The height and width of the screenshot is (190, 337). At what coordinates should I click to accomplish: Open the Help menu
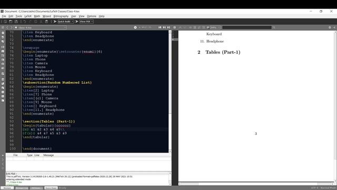tap(102, 16)
